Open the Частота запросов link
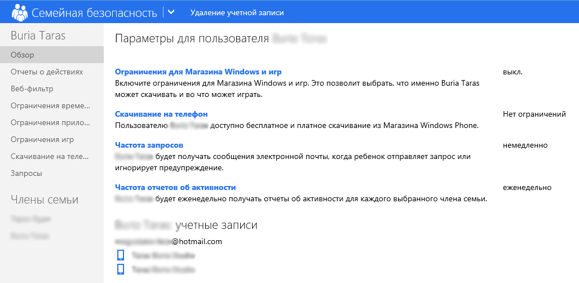Screen dimensions: 579x283 click(149, 145)
